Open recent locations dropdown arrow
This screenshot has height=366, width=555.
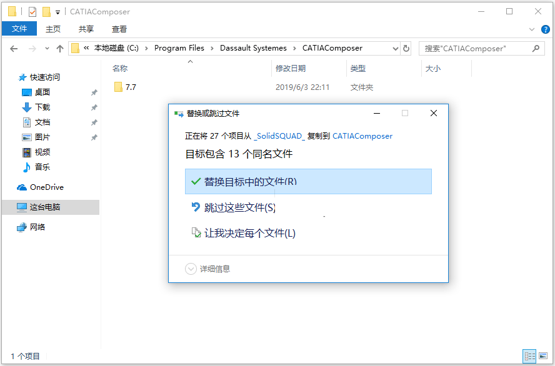[47, 49]
